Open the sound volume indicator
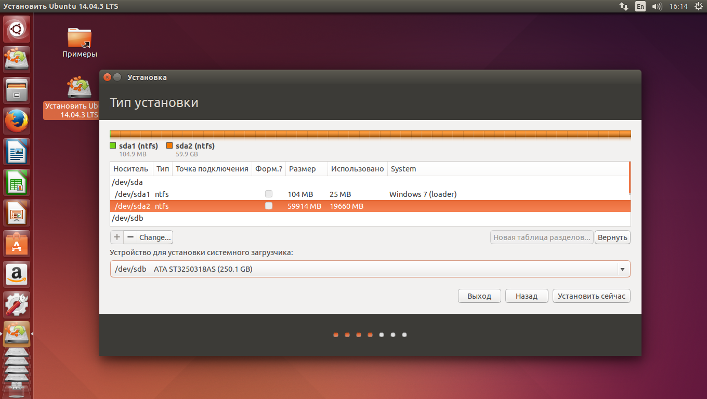Screen dimensions: 707x399 click(x=657, y=6)
